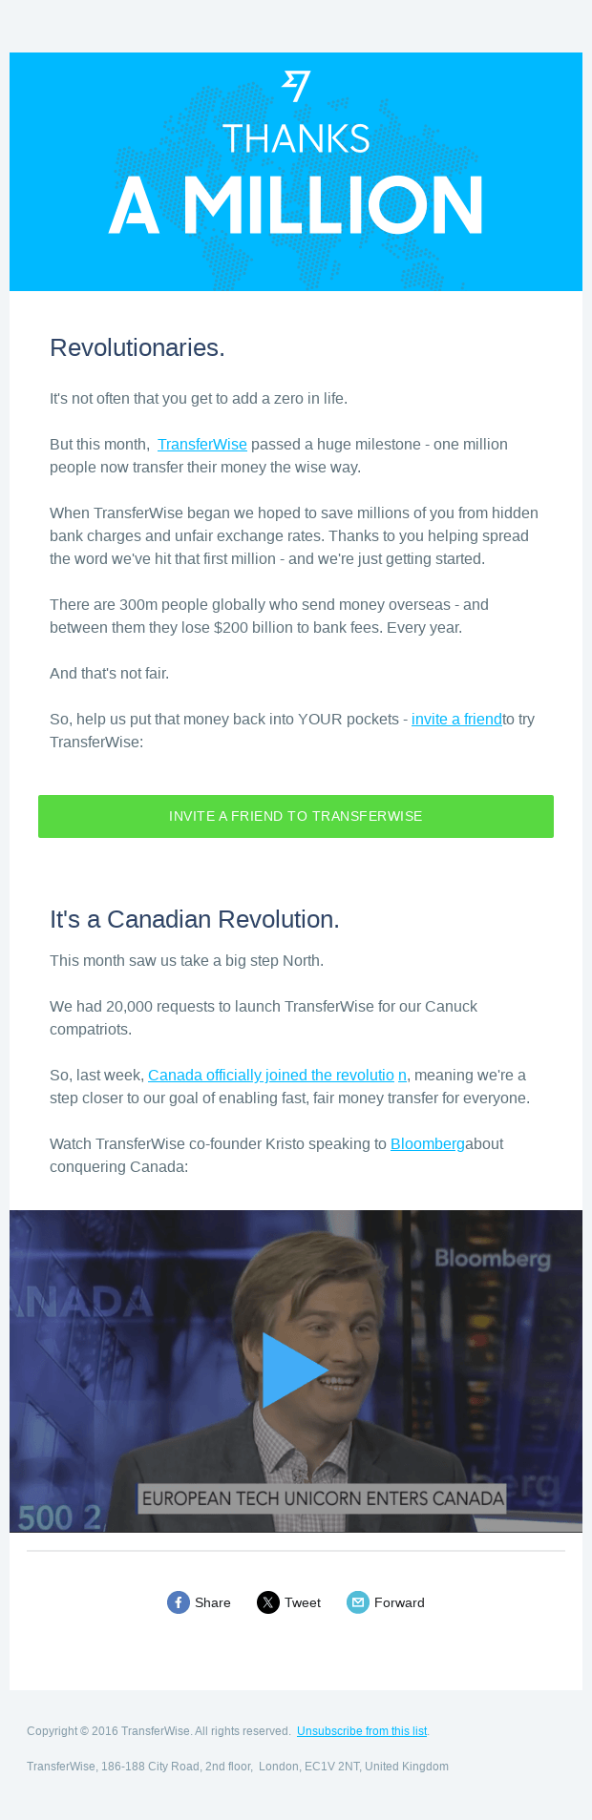Follow the "invite a friend" text link
The height and width of the screenshot is (1820, 592).
(x=456, y=720)
